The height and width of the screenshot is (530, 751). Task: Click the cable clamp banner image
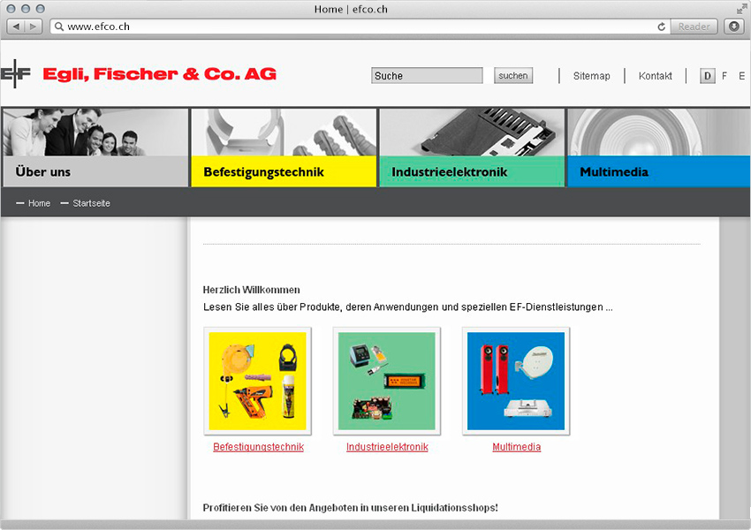(x=284, y=132)
